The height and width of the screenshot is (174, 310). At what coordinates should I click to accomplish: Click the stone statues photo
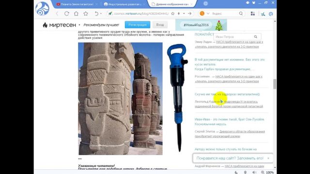[x=121, y=99]
